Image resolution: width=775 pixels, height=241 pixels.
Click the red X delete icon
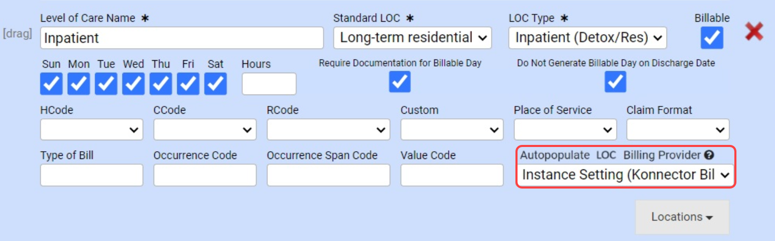[x=754, y=32]
